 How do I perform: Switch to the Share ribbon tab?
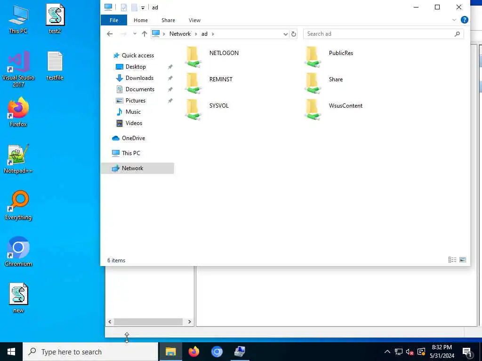pos(168,20)
